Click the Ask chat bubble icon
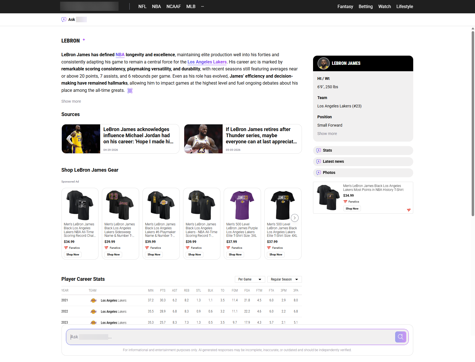Viewport: 475px width, 362px height. (x=64, y=19)
